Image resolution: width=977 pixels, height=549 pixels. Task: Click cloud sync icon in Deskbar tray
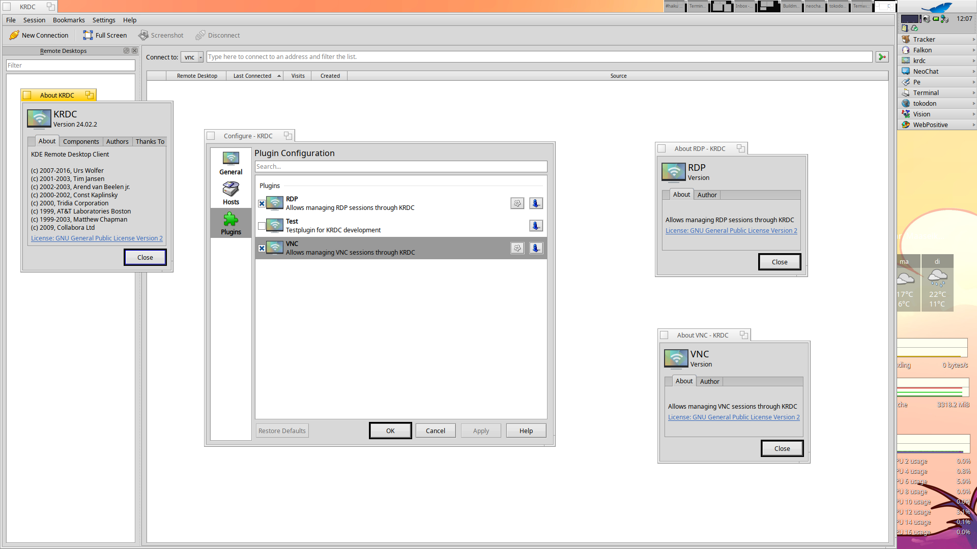point(914,28)
